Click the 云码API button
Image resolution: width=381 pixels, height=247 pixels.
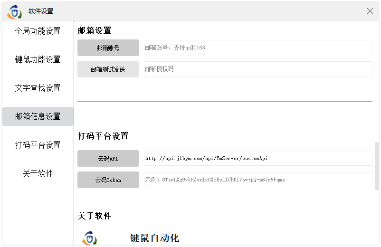coord(108,159)
